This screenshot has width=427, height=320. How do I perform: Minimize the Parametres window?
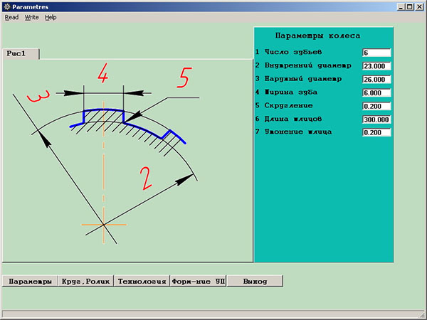click(401, 6)
